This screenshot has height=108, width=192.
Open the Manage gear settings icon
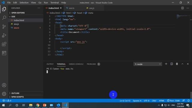click(x=4, y=94)
